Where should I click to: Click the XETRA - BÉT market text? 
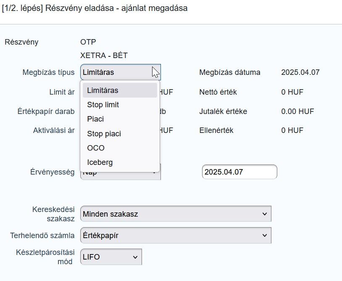pyautogui.click(x=104, y=56)
